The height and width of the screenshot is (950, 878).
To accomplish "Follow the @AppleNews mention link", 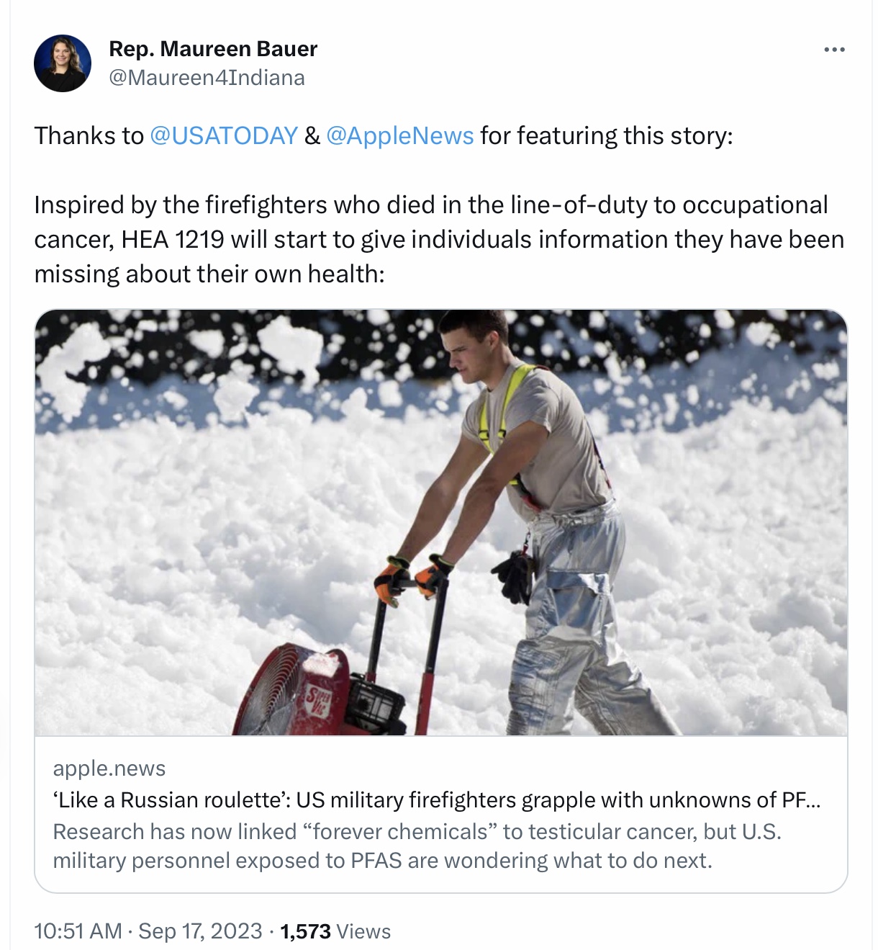I will [x=400, y=135].
